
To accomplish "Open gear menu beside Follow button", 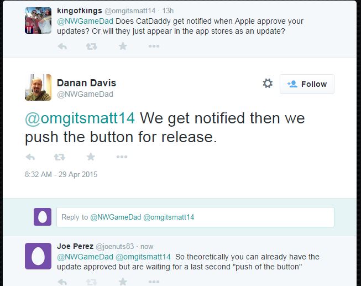I will click(x=268, y=84).
